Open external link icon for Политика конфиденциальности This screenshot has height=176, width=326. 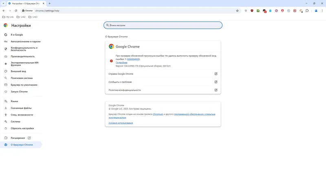coord(216,90)
